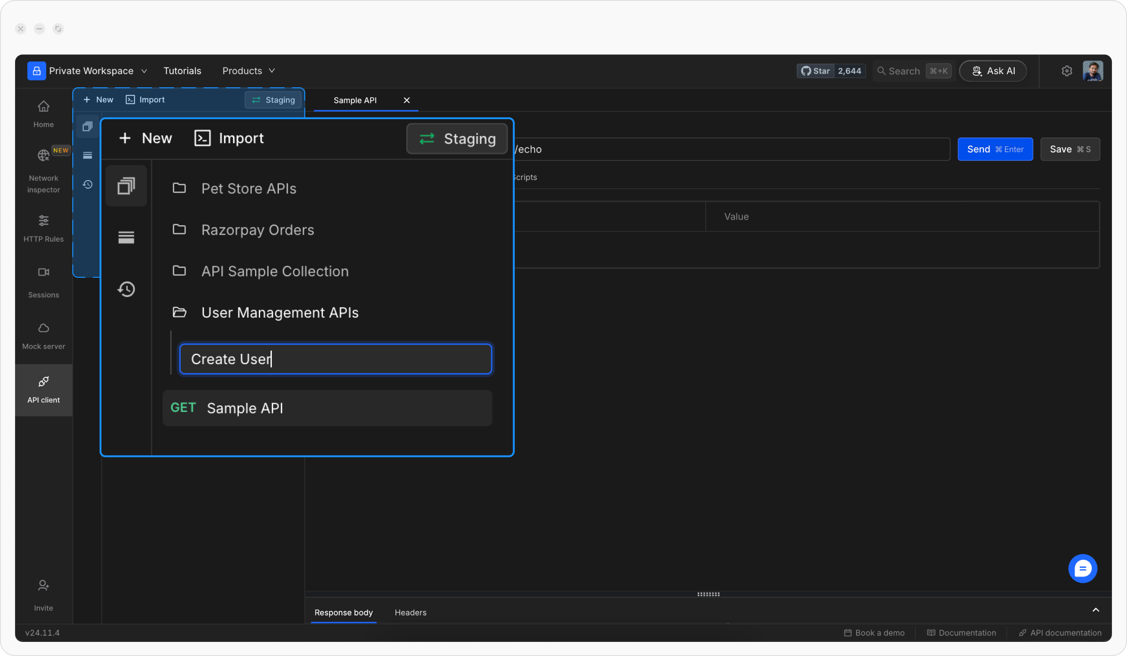Expand the response panel chevron

1096,610
